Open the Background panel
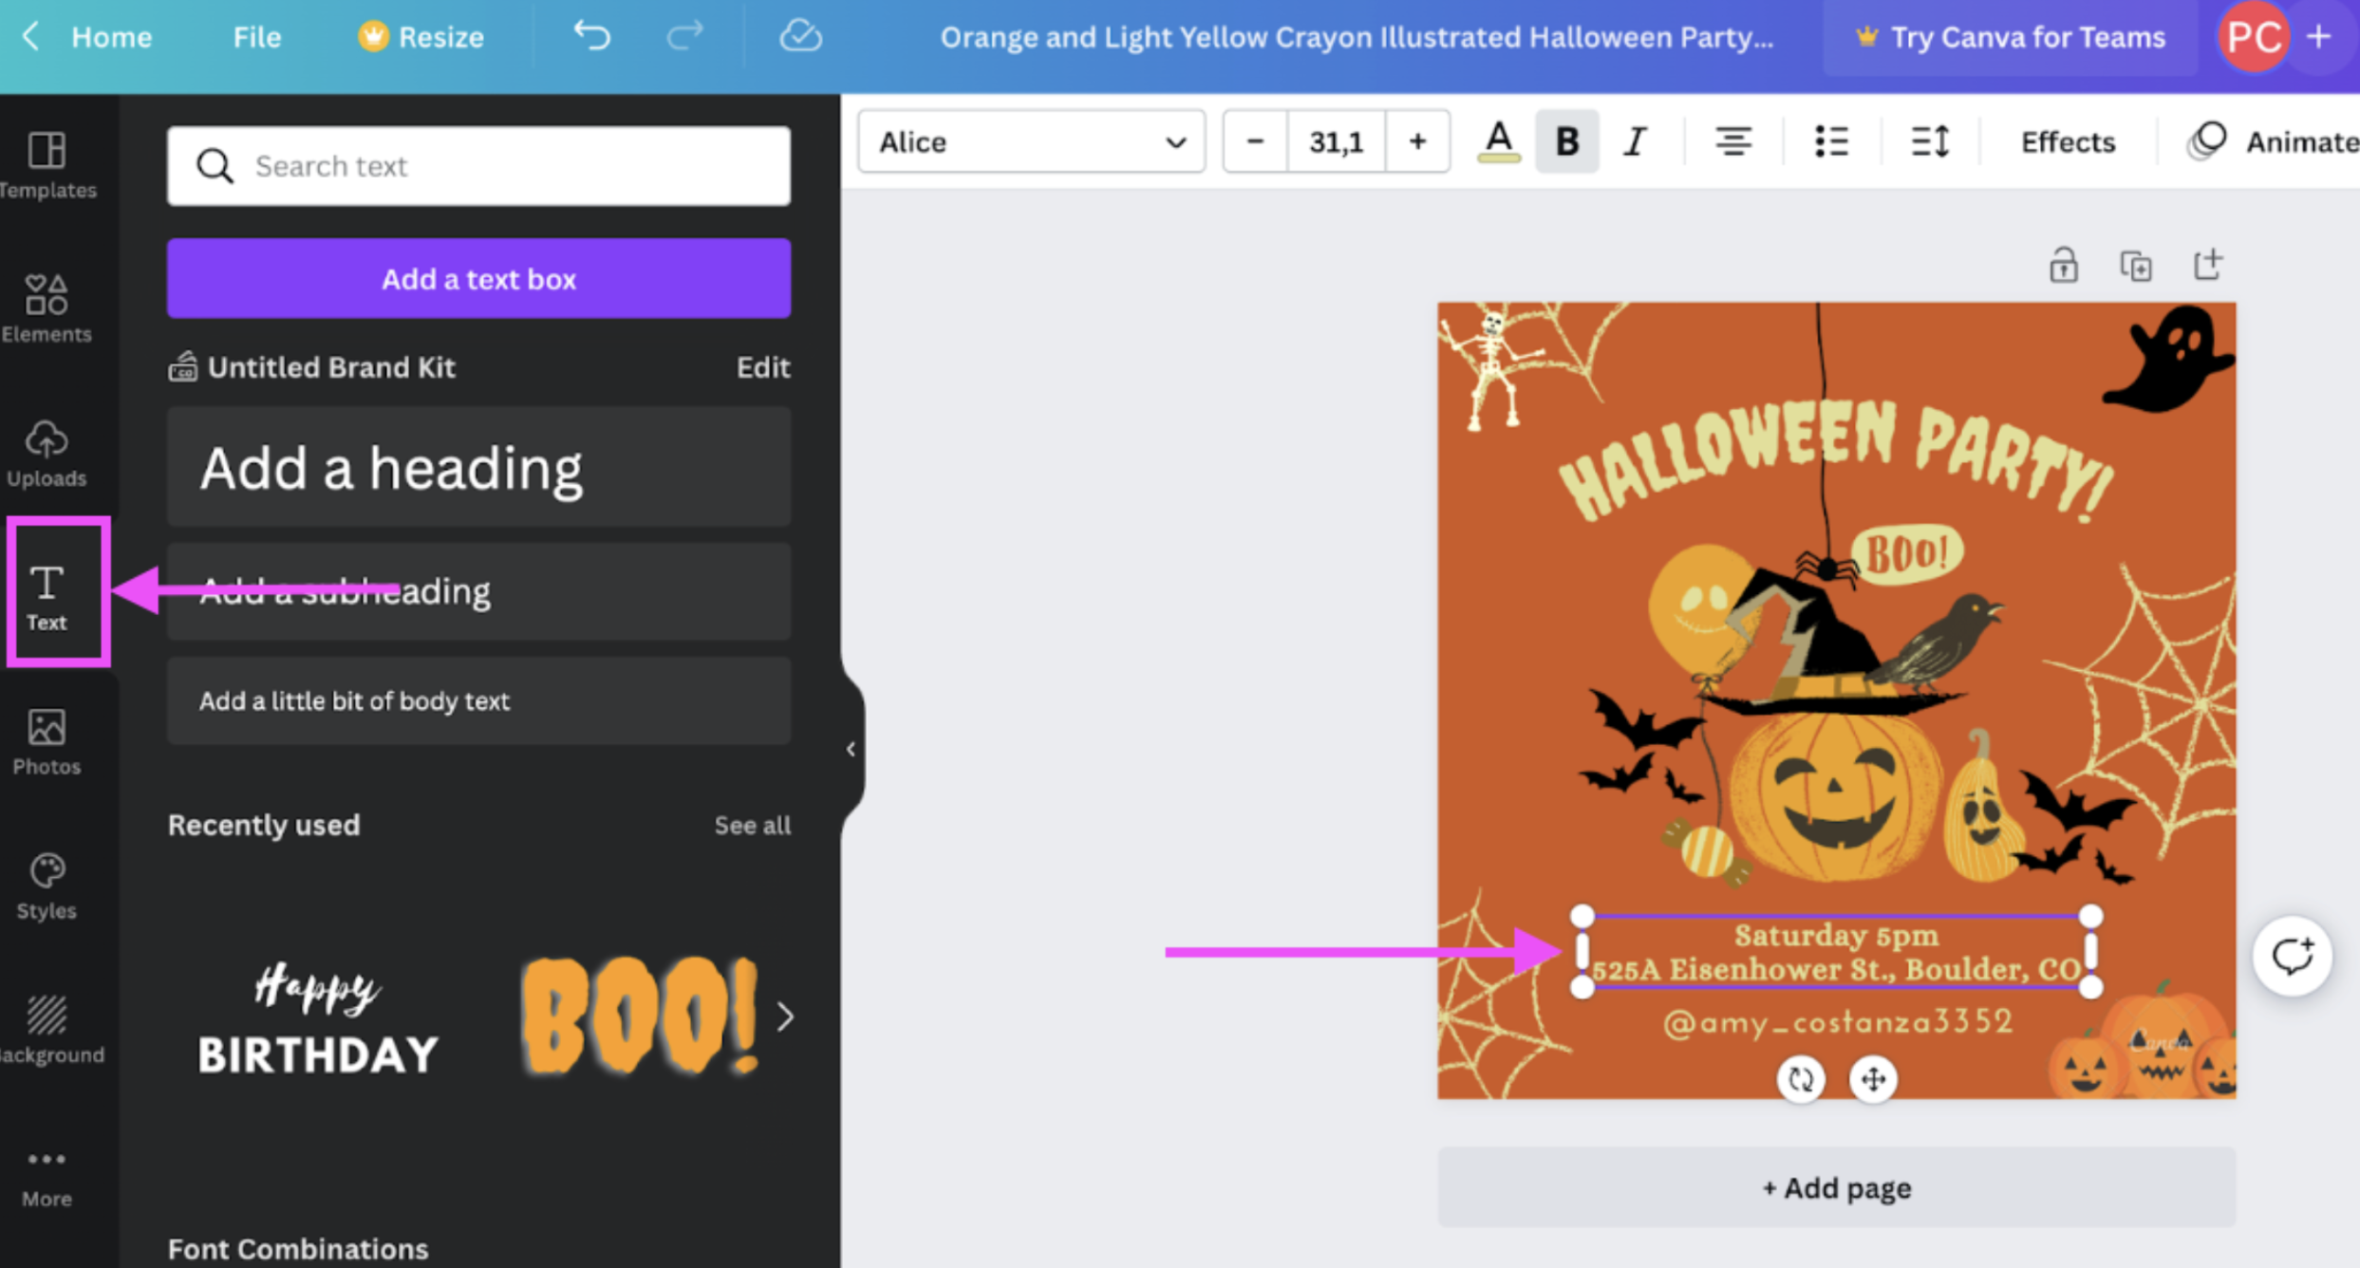This screenshot has height=1268, width=2360. 47,1031
